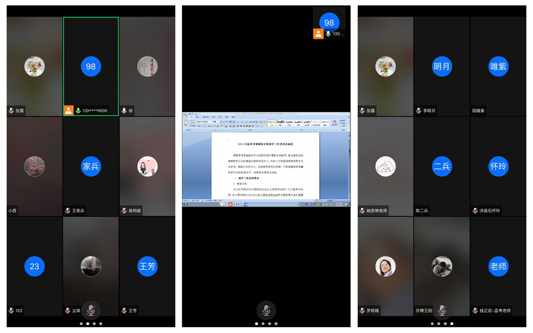Viewport: 533px width, 333px height.
Task: Tap the 98 speaker thumbnail in middle panel
Action: 329,23
